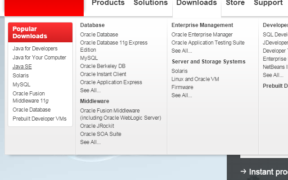Open Oracle Instant Client link
The image size is (288, 180).
(x=103, y=74)
